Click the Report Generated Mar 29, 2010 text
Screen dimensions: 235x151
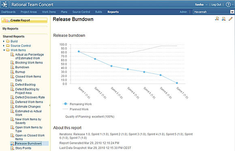click(89, 143)
